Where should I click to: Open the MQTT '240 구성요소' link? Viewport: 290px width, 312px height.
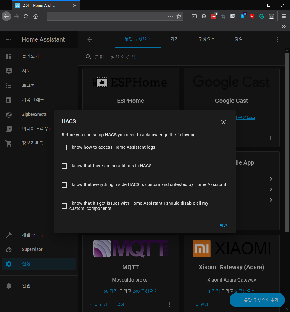[x=145, y=291]
